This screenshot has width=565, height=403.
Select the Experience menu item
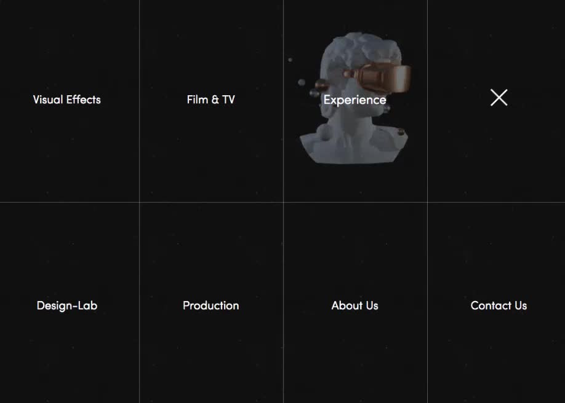tap(355, 100)
